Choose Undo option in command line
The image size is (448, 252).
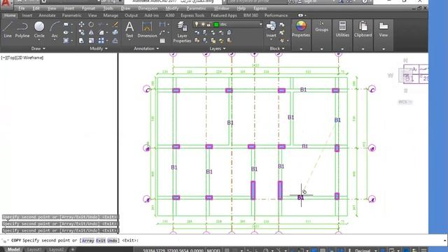tap(112, 241)
